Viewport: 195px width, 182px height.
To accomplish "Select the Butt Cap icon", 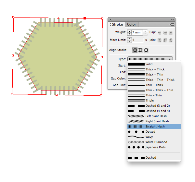I will click(160, 33).
